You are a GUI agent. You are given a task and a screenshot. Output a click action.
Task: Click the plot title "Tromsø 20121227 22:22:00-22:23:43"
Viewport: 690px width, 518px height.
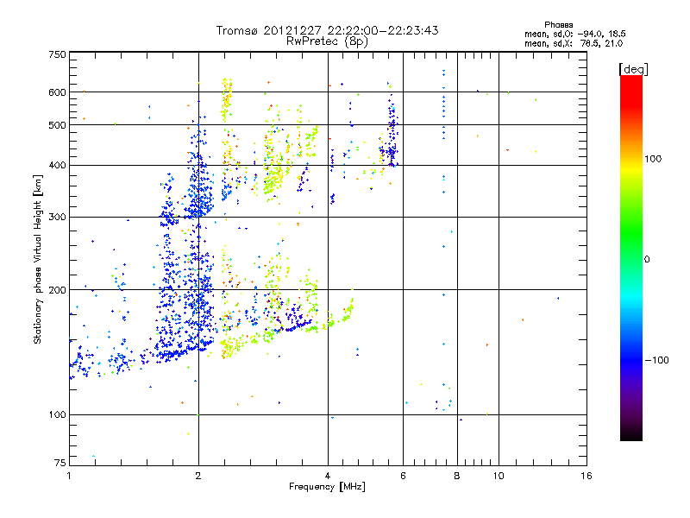coord(327,30)
